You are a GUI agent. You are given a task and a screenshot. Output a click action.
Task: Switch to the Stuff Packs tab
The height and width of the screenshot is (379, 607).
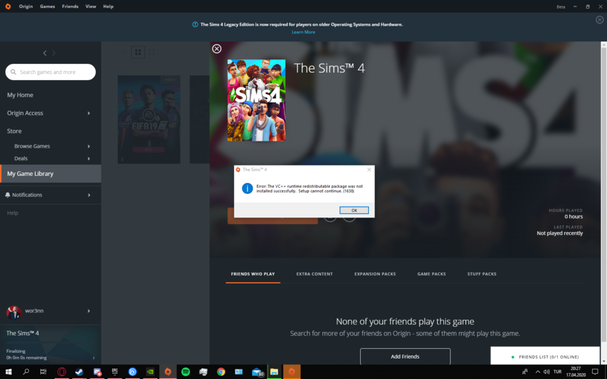pos(482,274)
